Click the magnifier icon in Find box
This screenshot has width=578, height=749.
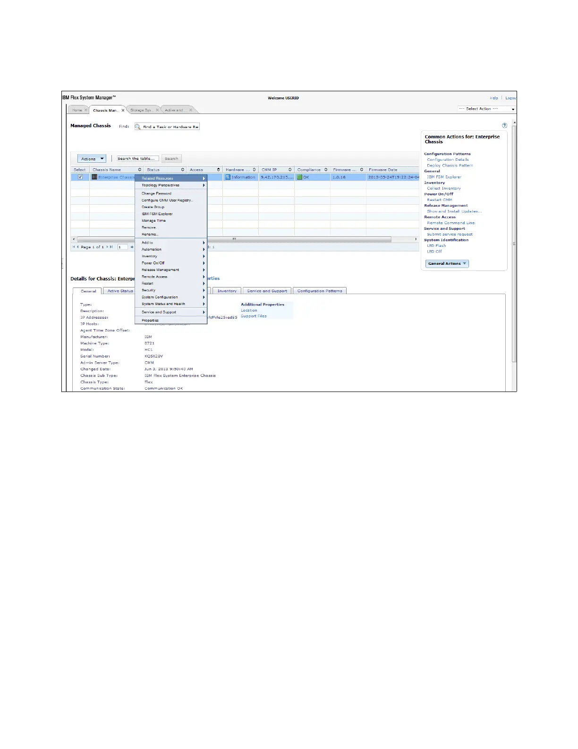pos(138,127)
